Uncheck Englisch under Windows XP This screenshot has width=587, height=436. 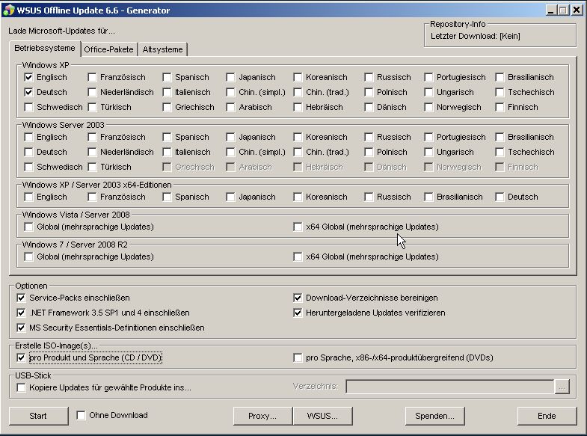pyautogui.click(x=28, y=77)
